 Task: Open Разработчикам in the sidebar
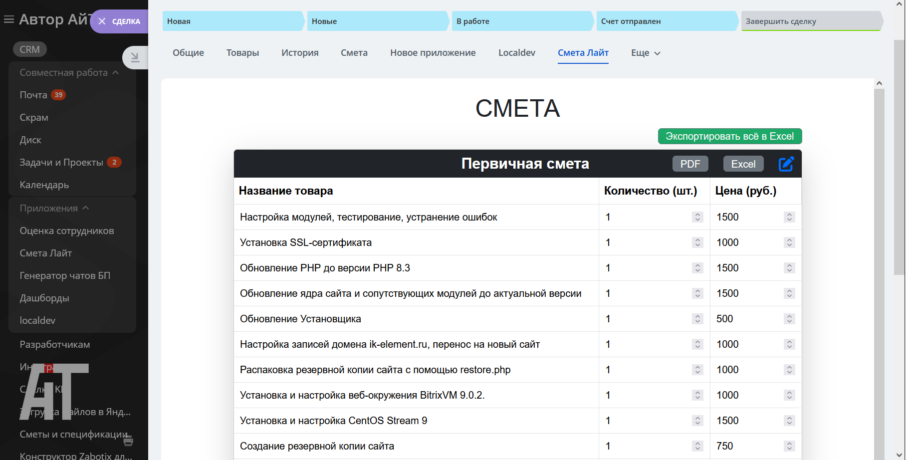(55, 344)
